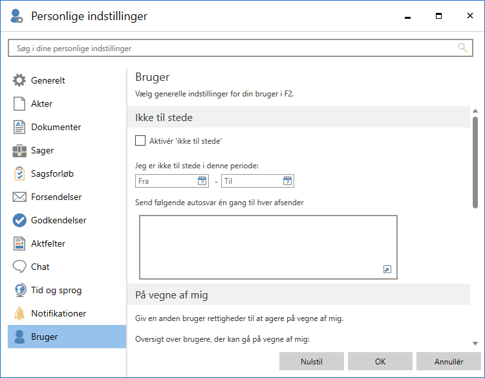The image size is (485, 378).
Task: Open the Fra date calendar picker
Action: click(x=202, y=181)
